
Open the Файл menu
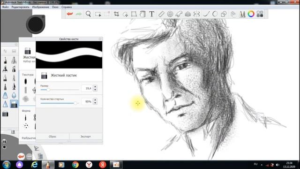pos(5,7)
